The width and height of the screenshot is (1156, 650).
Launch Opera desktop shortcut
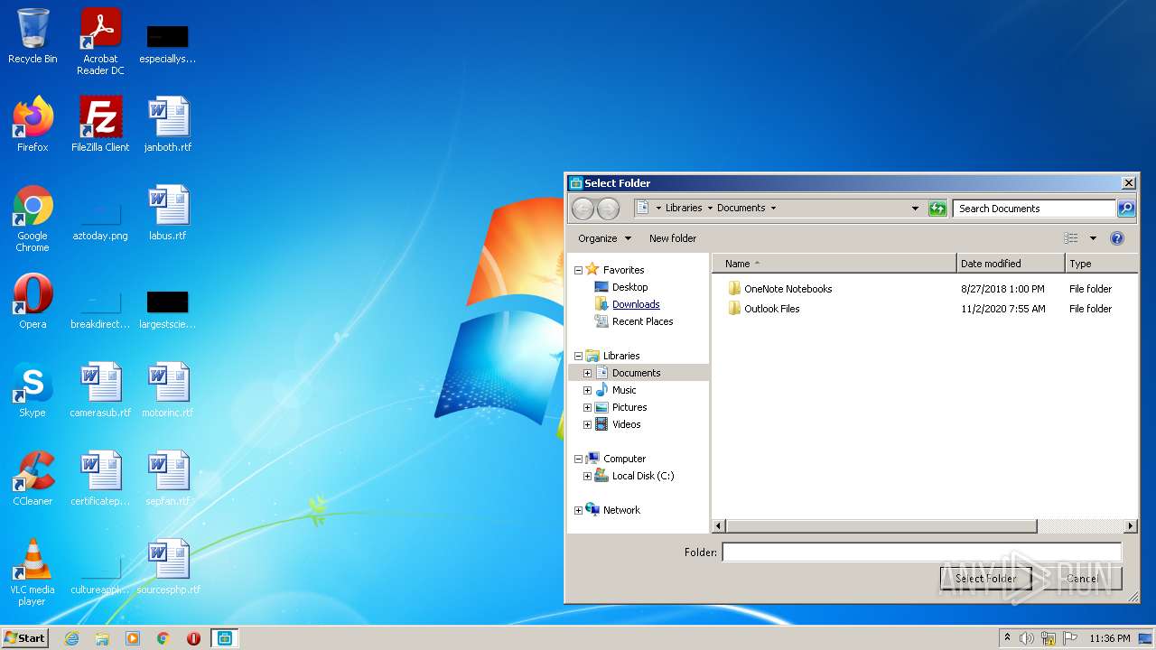click(33, 302)
